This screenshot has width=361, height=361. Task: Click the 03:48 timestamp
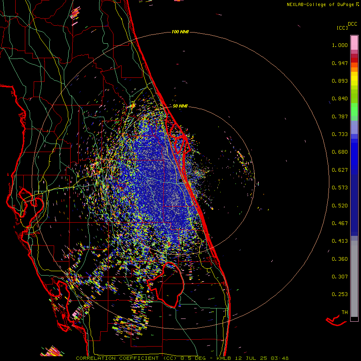point(280,358)
